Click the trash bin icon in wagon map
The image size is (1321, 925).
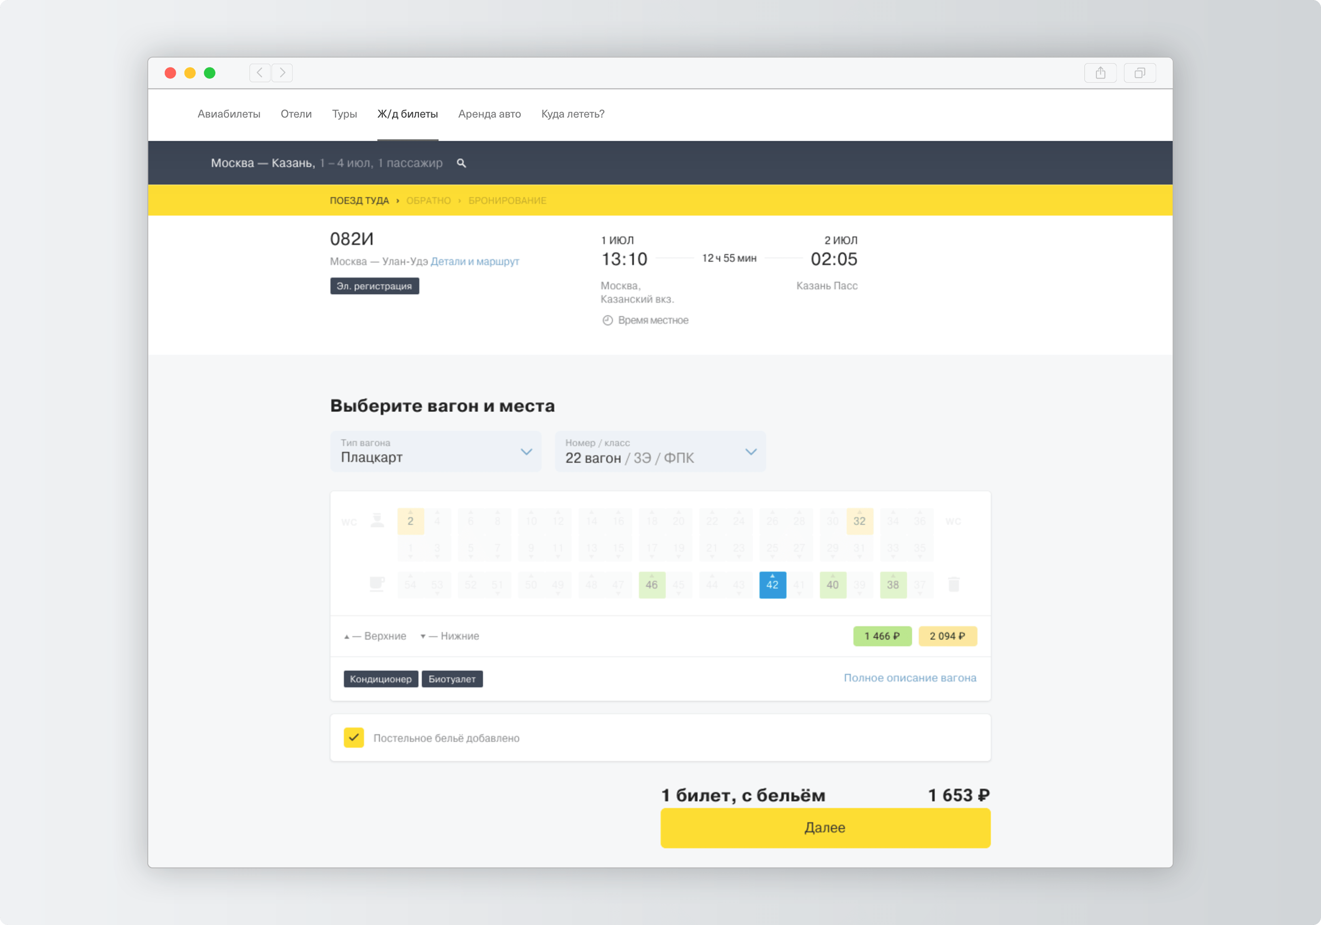pyautogui.click(x=954, y=584)
